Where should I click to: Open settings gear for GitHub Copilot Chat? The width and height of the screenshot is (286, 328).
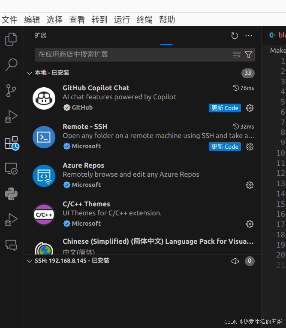click(x=250, y=108)
